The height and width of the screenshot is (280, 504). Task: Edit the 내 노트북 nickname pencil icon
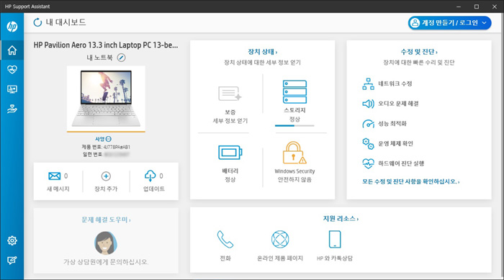[121, 58]
